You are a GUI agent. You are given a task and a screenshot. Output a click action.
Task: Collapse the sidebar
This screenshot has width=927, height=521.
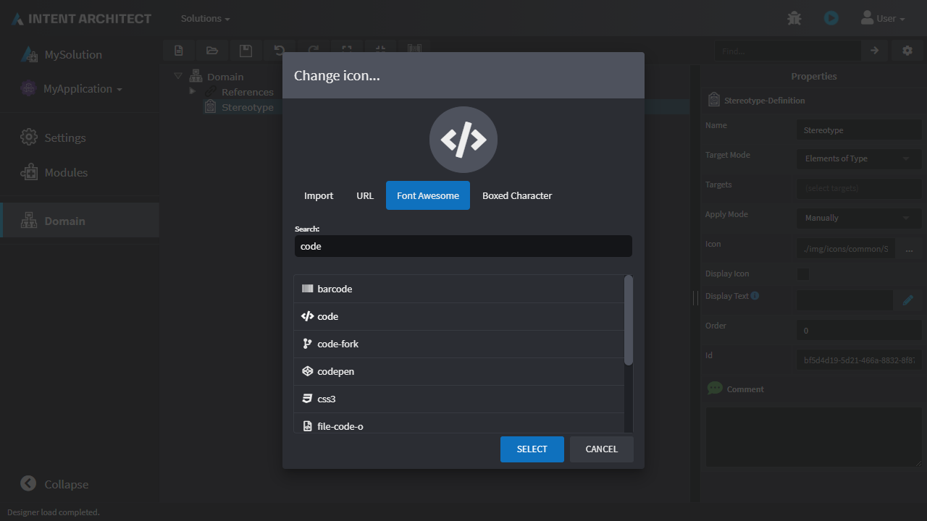[x=54, y=484]
